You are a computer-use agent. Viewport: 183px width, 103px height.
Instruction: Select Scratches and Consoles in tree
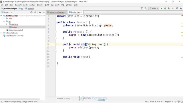coord(15,36)
